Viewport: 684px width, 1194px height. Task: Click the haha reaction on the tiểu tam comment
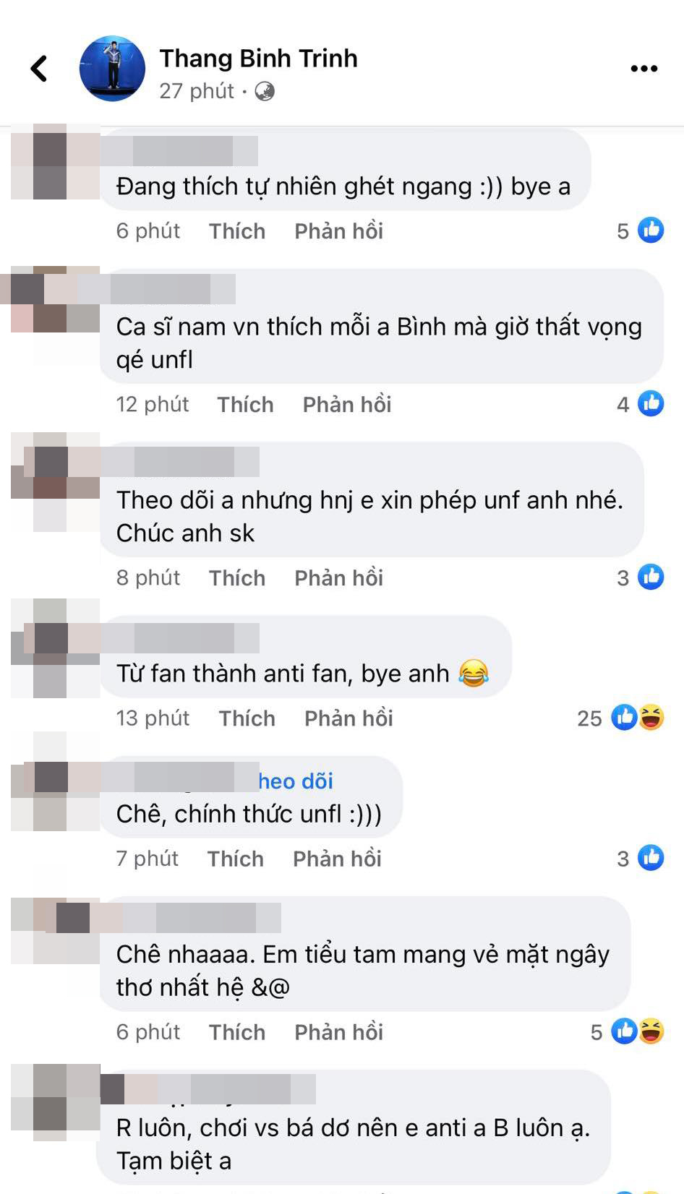651,1031
